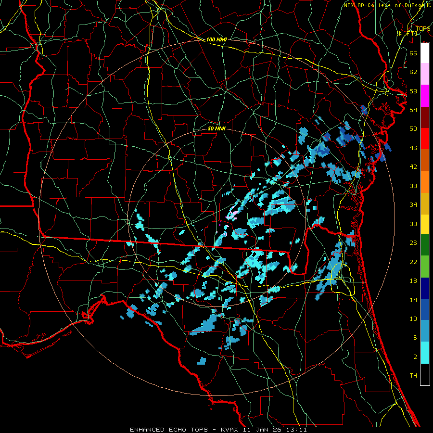Click the gold legend swatch
Screen dimensions: 433x433
(425, 204)
